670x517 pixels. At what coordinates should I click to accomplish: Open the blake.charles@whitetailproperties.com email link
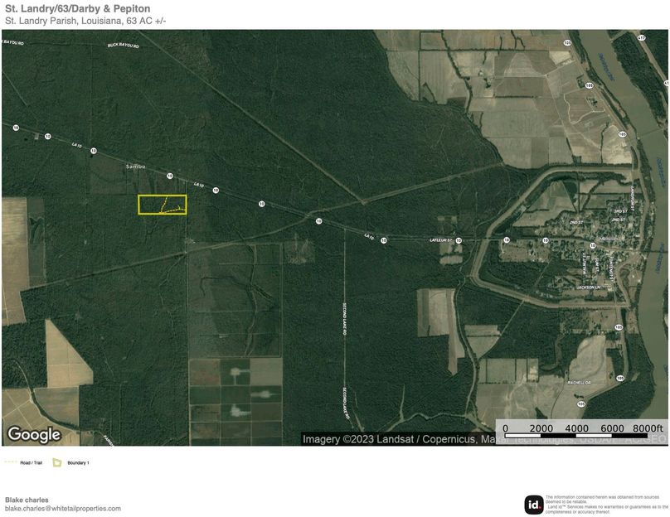(63, 508)
